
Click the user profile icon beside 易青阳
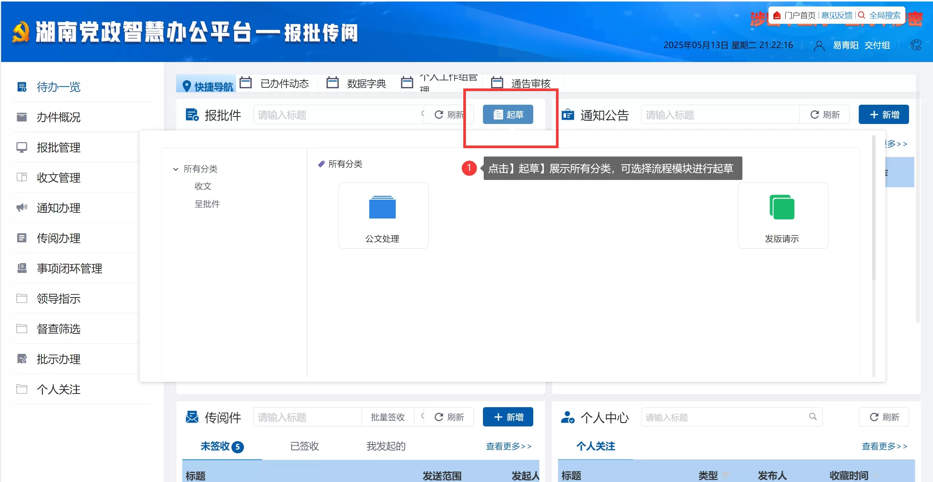[x=819, y=46]
